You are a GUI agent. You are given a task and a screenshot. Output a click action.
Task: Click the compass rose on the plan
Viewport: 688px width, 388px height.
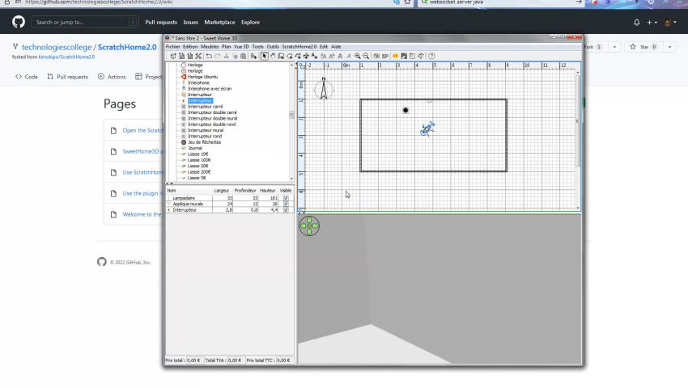[324, 88]
